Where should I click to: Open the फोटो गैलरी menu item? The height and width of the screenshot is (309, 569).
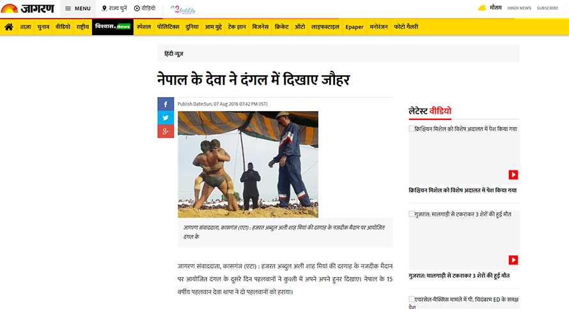pyautogui.click(x=406, y=27)
